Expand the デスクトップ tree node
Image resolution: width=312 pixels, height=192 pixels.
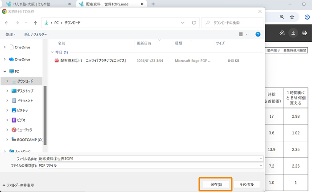(7, 91)
